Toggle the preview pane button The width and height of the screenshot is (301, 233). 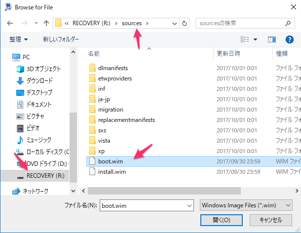click(x=271, y=39)
